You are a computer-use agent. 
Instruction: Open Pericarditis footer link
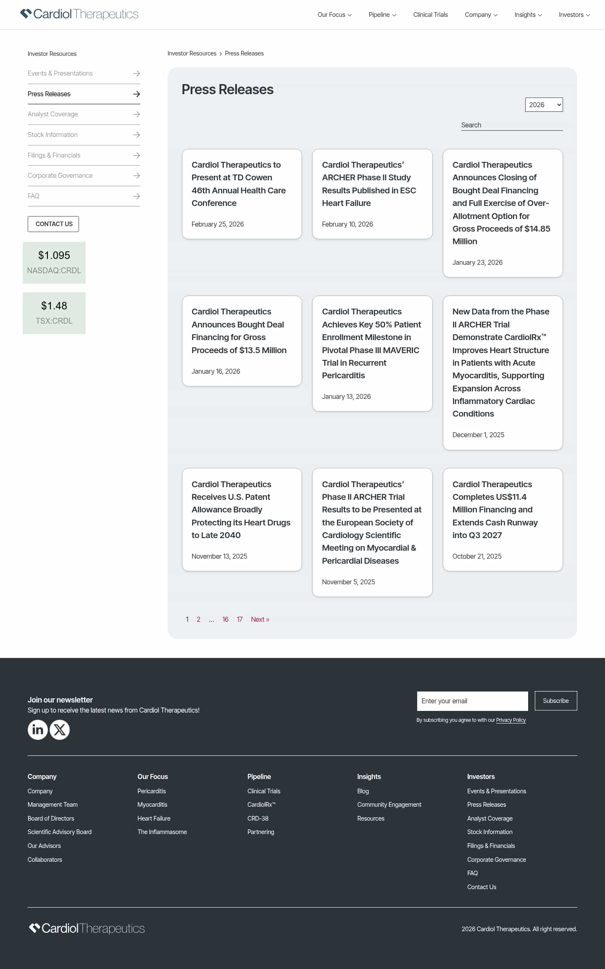click(152, 791)
